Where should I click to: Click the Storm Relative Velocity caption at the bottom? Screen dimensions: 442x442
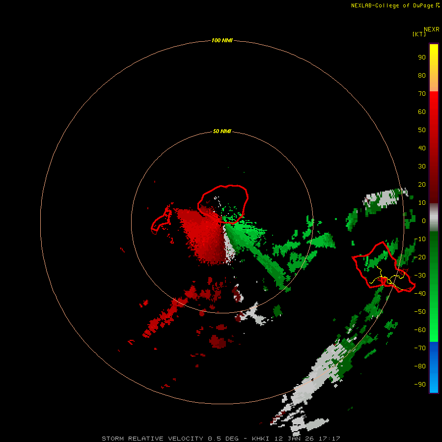pyautogui.click(x=221, y=439)
